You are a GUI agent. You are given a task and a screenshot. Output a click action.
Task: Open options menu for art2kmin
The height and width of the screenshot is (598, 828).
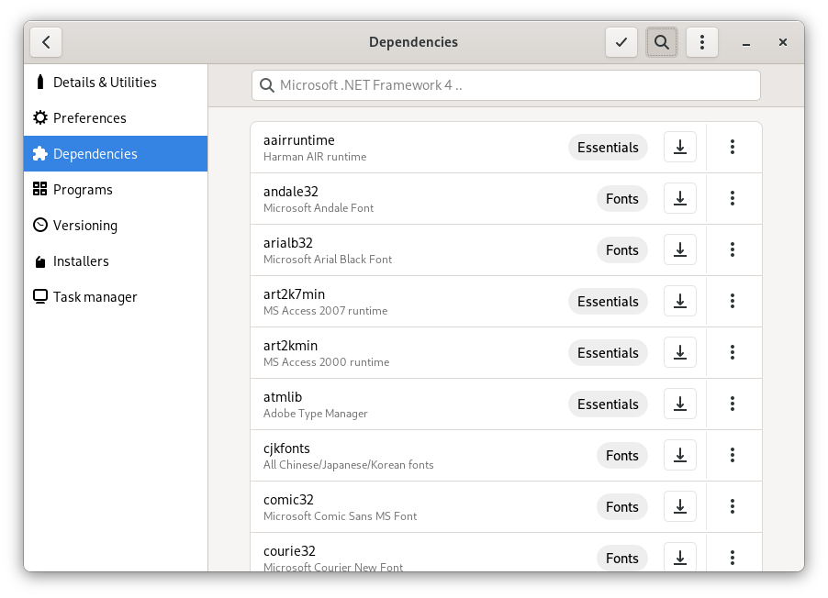[x=733, y=353]
